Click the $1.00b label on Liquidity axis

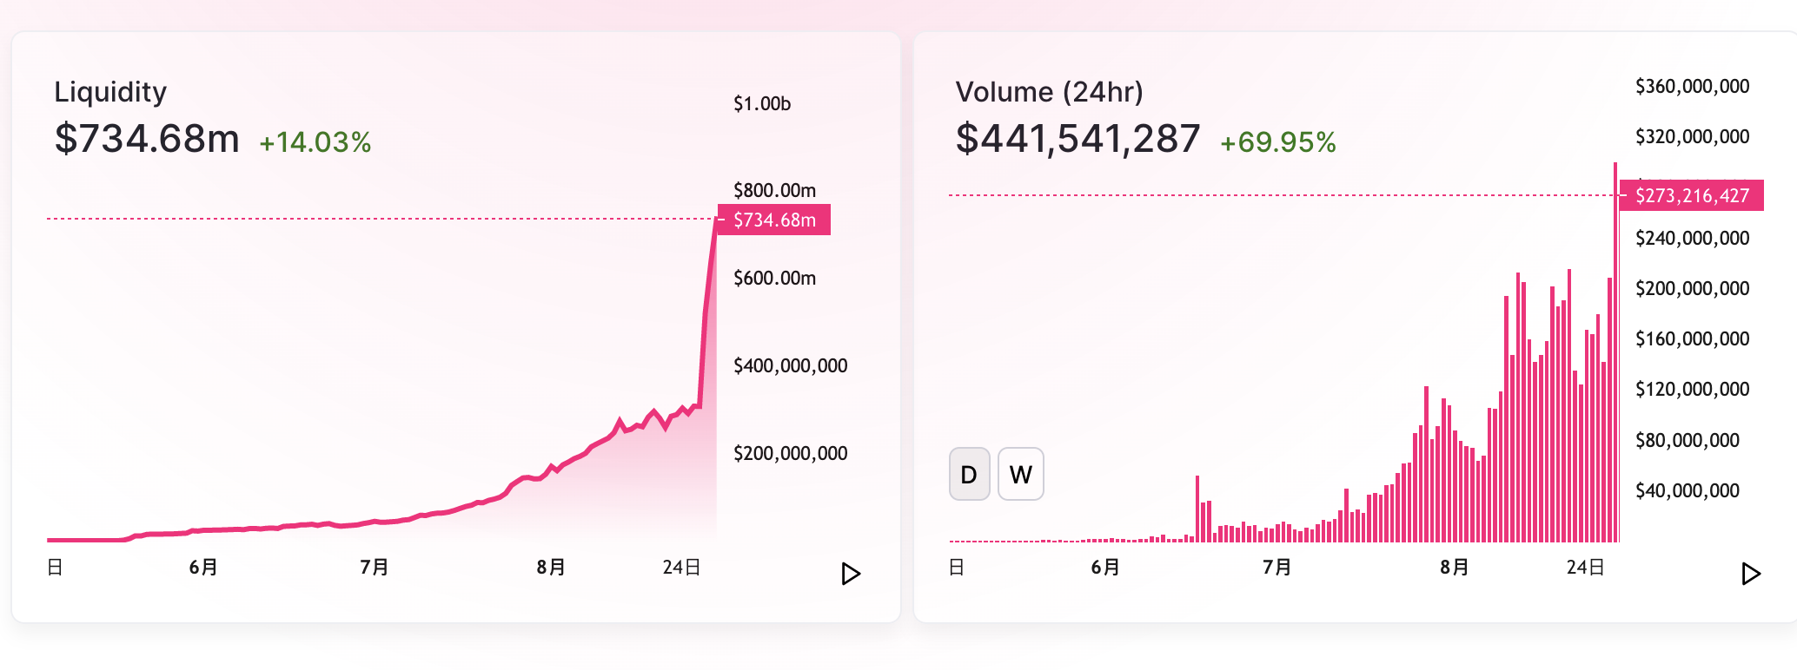point(762,104)
